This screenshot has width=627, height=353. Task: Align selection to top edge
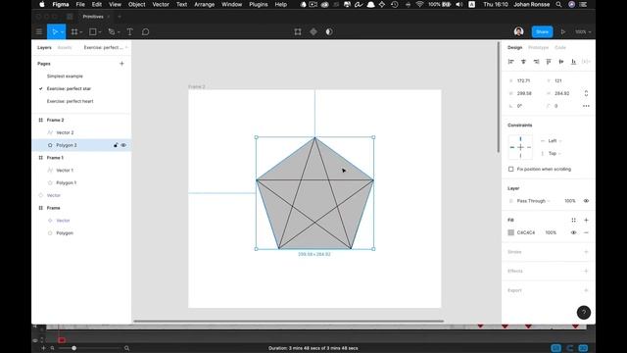click(x=549, y=61)
